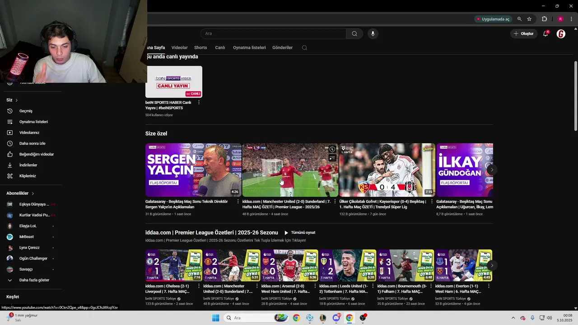Open Chrome extensions puzzle icon

tap(544, 19)
